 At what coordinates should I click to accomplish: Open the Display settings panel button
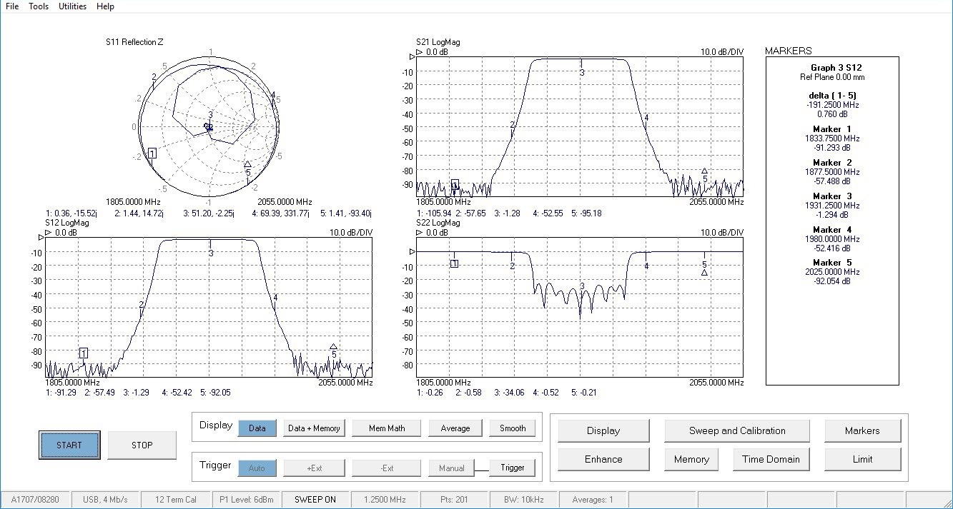(x=603, y=430)
